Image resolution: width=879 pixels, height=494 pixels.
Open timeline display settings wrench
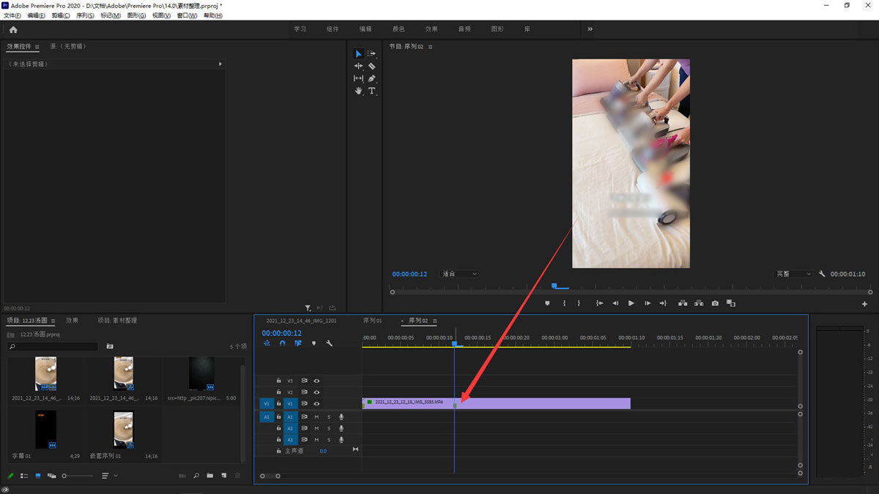pos(329,343)
